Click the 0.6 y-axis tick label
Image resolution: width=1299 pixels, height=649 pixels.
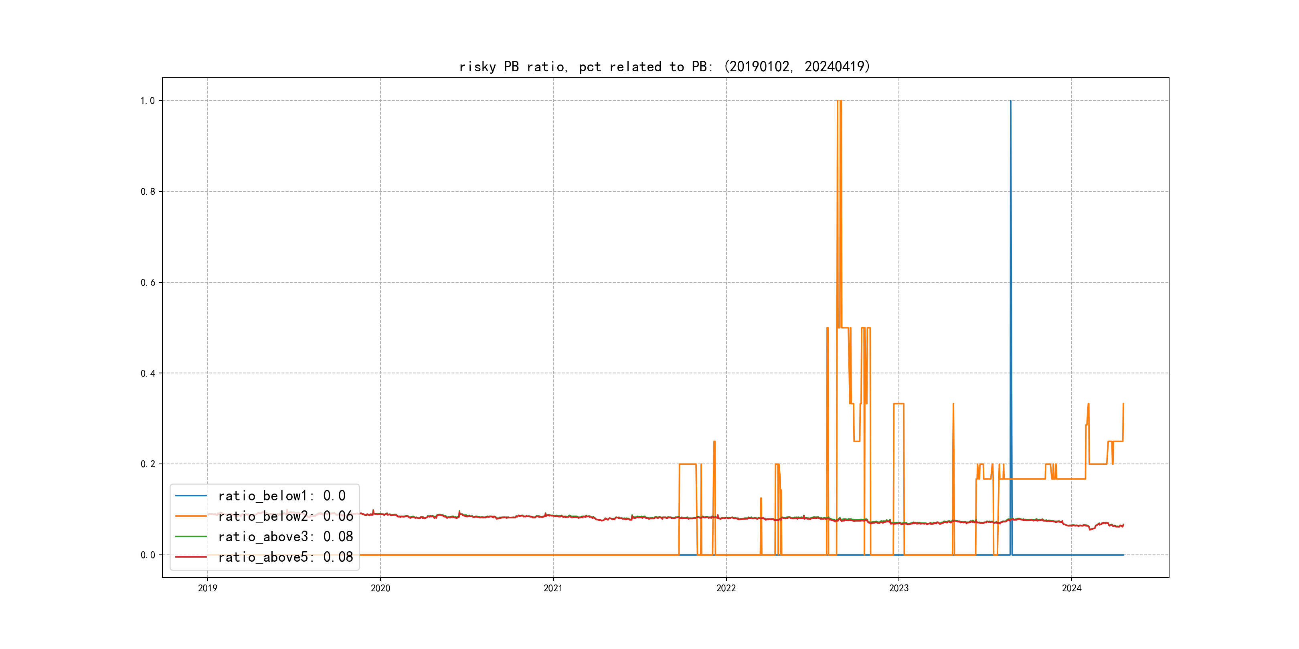click(x=147, y=283)
